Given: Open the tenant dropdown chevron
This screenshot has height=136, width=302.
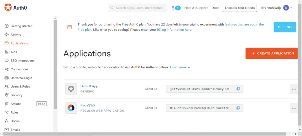Looking at the screenshot, I should 291,8.
